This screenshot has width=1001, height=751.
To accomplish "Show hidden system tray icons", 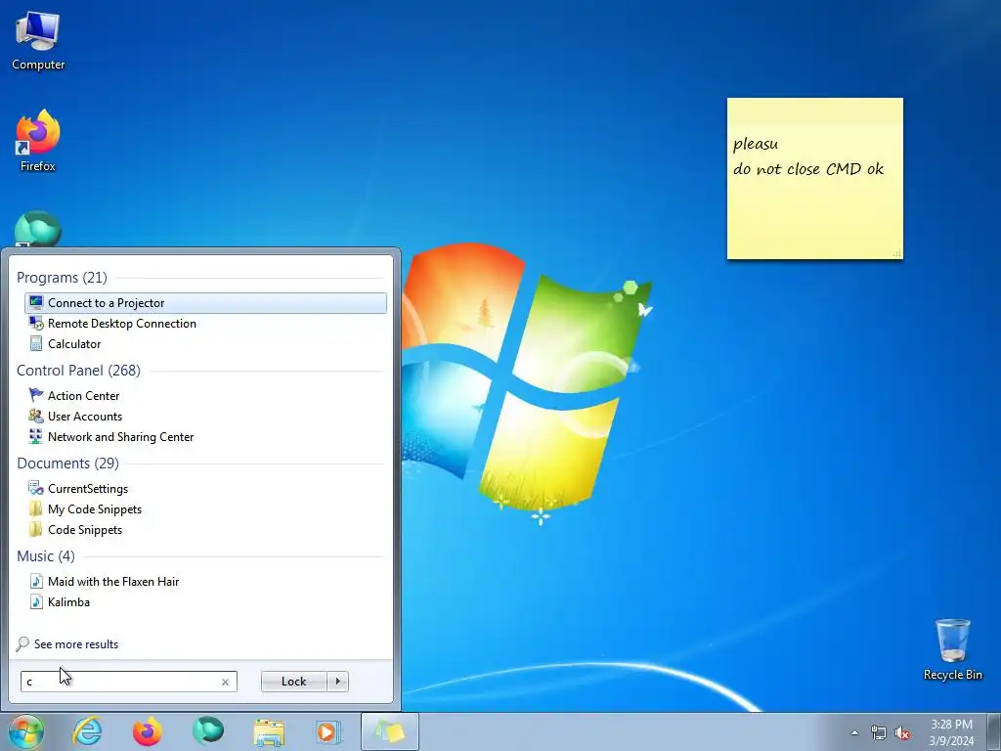I will pyautogui.click(x=854, y=732).
